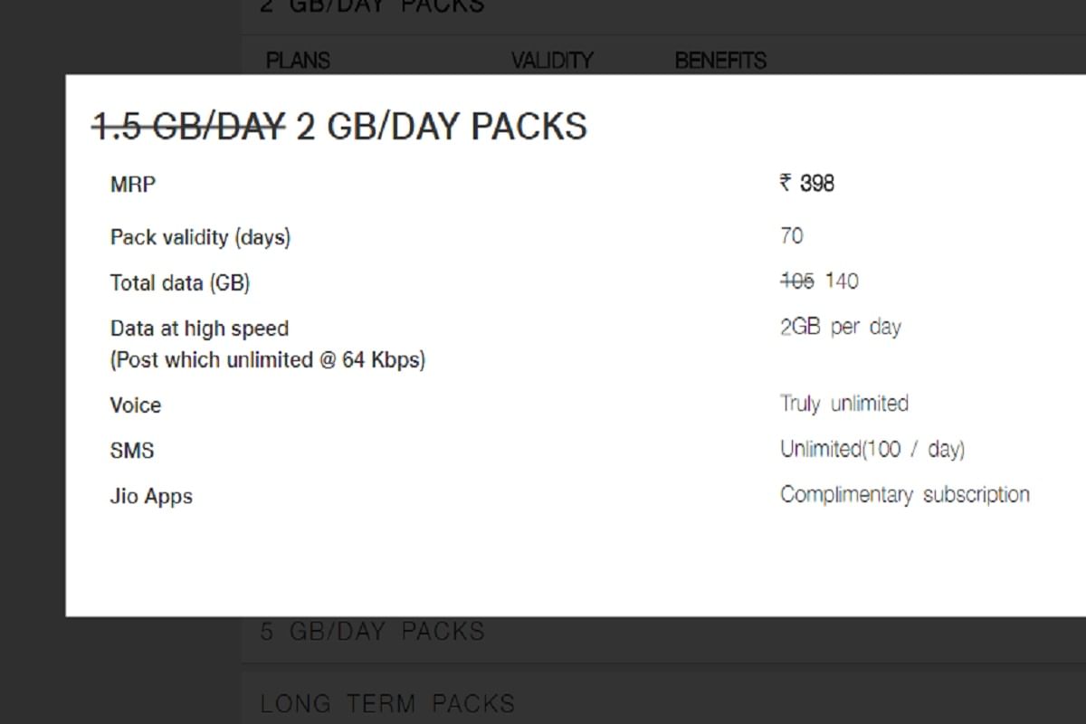Open the PLANS column header
This screenshot has width=1086, height=724.
point(299,61)
